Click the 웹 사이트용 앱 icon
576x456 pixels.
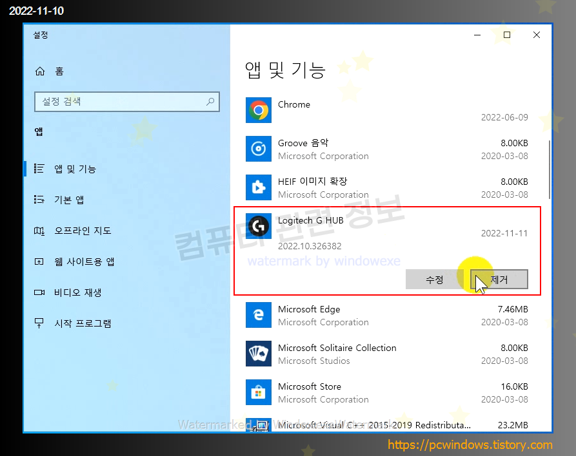click(39, 261)
